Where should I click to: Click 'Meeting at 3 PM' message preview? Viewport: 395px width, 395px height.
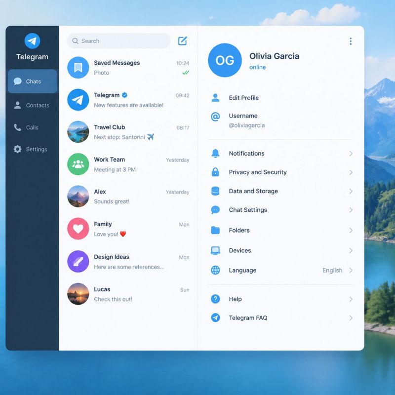(x=115, y=169)
